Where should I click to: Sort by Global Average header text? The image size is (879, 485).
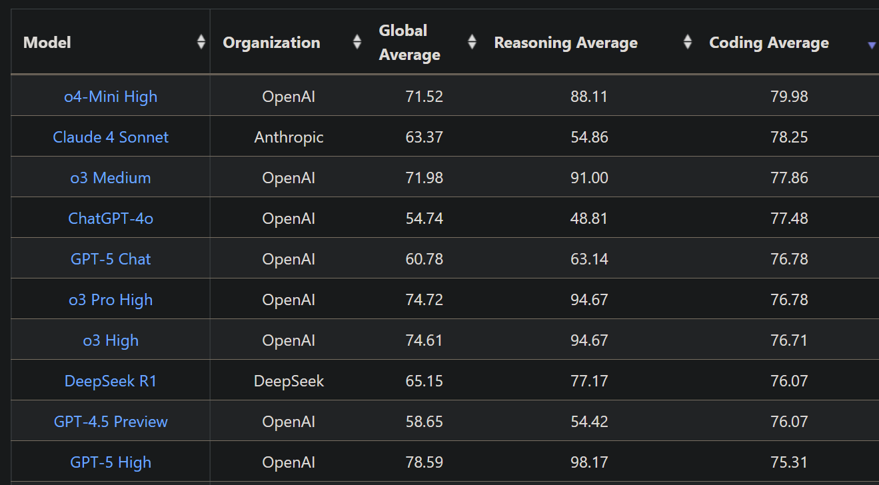point(409,43)
